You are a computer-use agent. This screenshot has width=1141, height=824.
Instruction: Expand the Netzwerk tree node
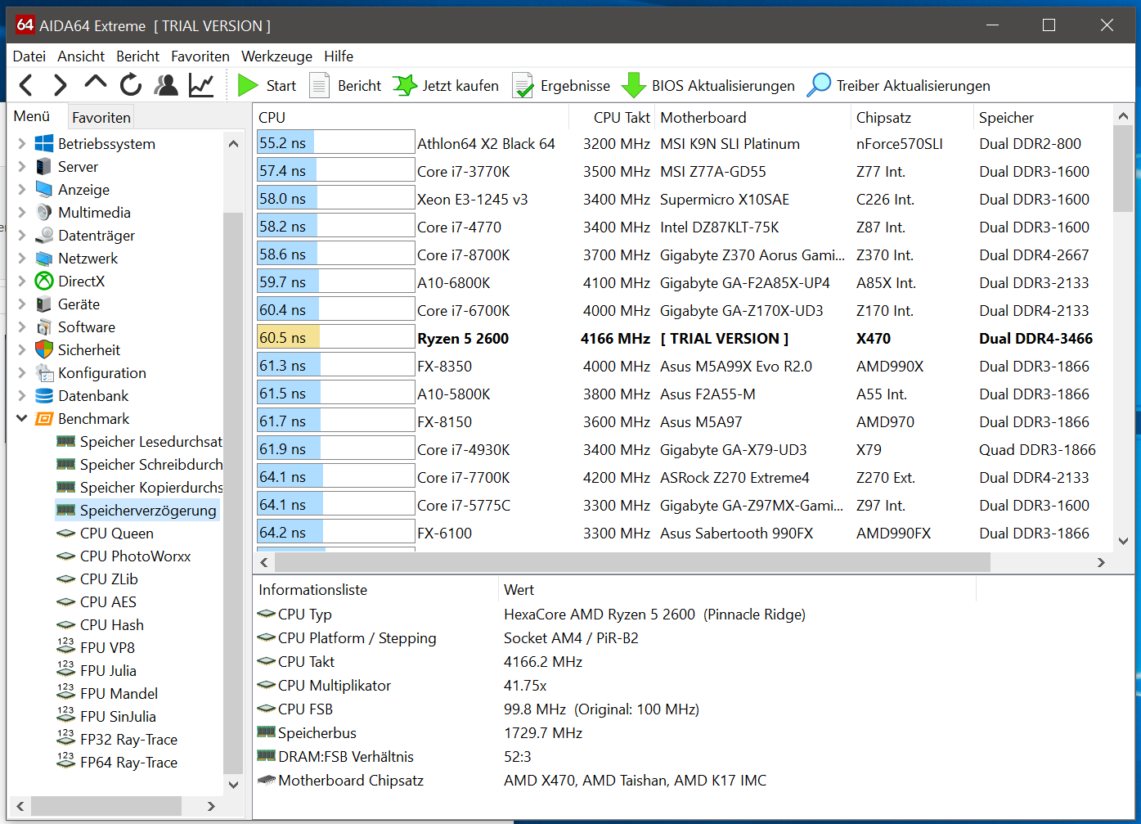(x=21, y=258)
